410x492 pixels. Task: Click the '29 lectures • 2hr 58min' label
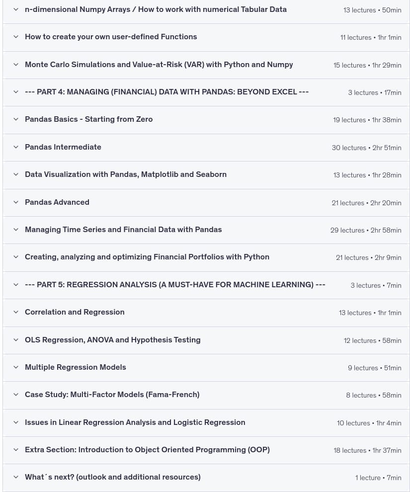tap(366, 230)
